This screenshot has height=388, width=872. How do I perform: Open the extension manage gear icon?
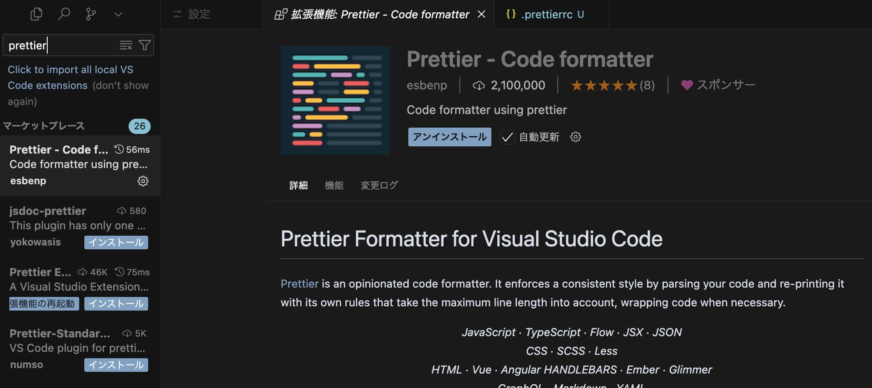click(576, 137)
